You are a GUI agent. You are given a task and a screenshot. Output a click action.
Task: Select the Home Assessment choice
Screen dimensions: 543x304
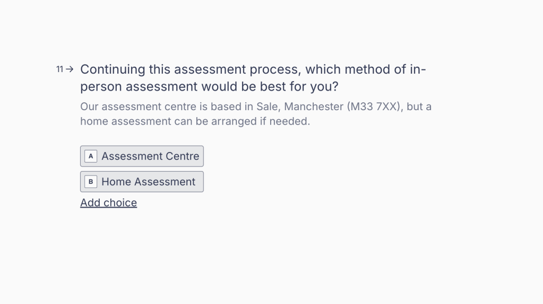[142, 182]
